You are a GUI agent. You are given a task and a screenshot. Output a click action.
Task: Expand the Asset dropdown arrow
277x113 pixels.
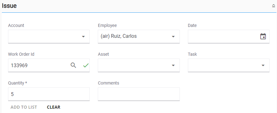pyautogui.click(x=173, y=65)
